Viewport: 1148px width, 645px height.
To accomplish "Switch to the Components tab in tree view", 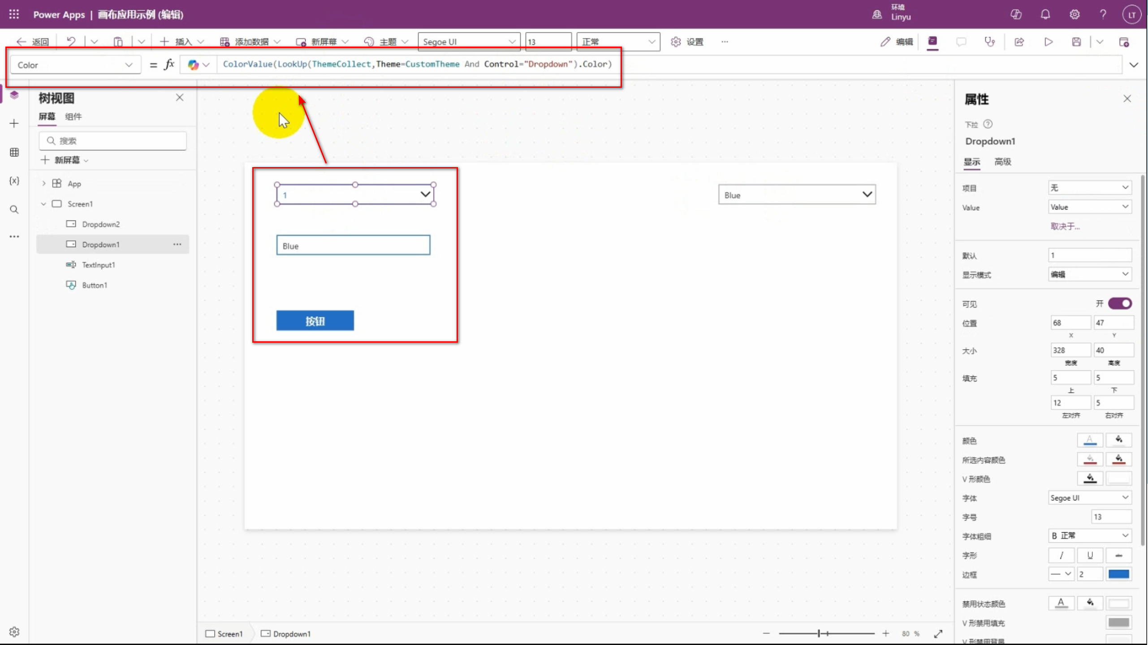I will click(73, 116).
